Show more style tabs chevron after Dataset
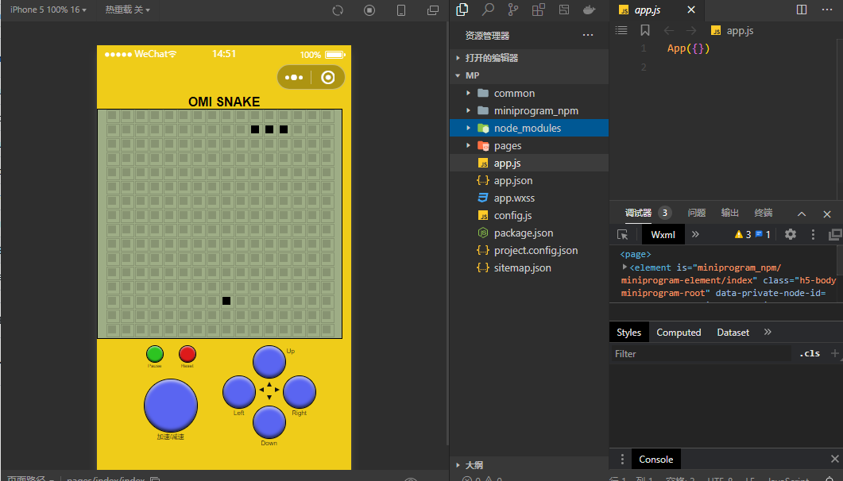Screen dimensions: 843x481 pyautogui.click(x=768, y=332)
